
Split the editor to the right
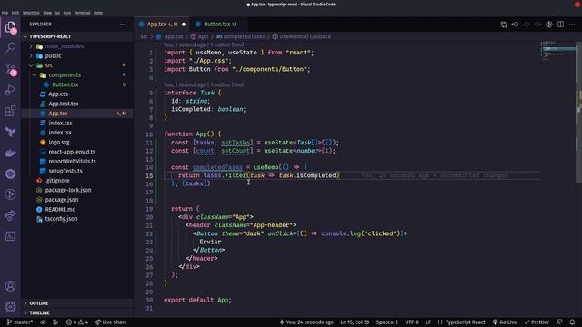(x=560, y=25)
